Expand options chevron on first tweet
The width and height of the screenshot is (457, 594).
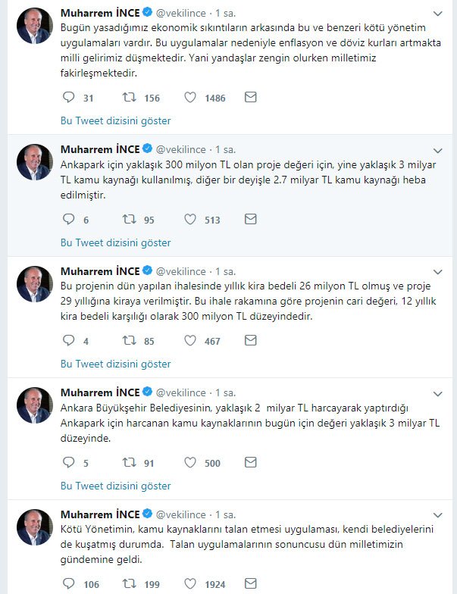[438, 15]
